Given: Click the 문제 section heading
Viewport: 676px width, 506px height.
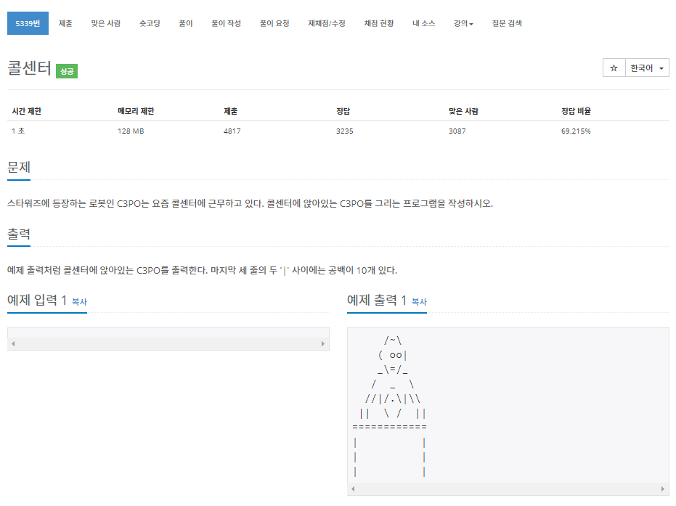Looking at the screenshot, I should tap(19, 167).
